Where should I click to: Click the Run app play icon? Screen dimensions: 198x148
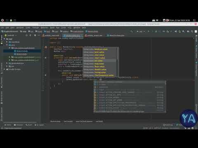pyautogui.click(x=148, y=31)
